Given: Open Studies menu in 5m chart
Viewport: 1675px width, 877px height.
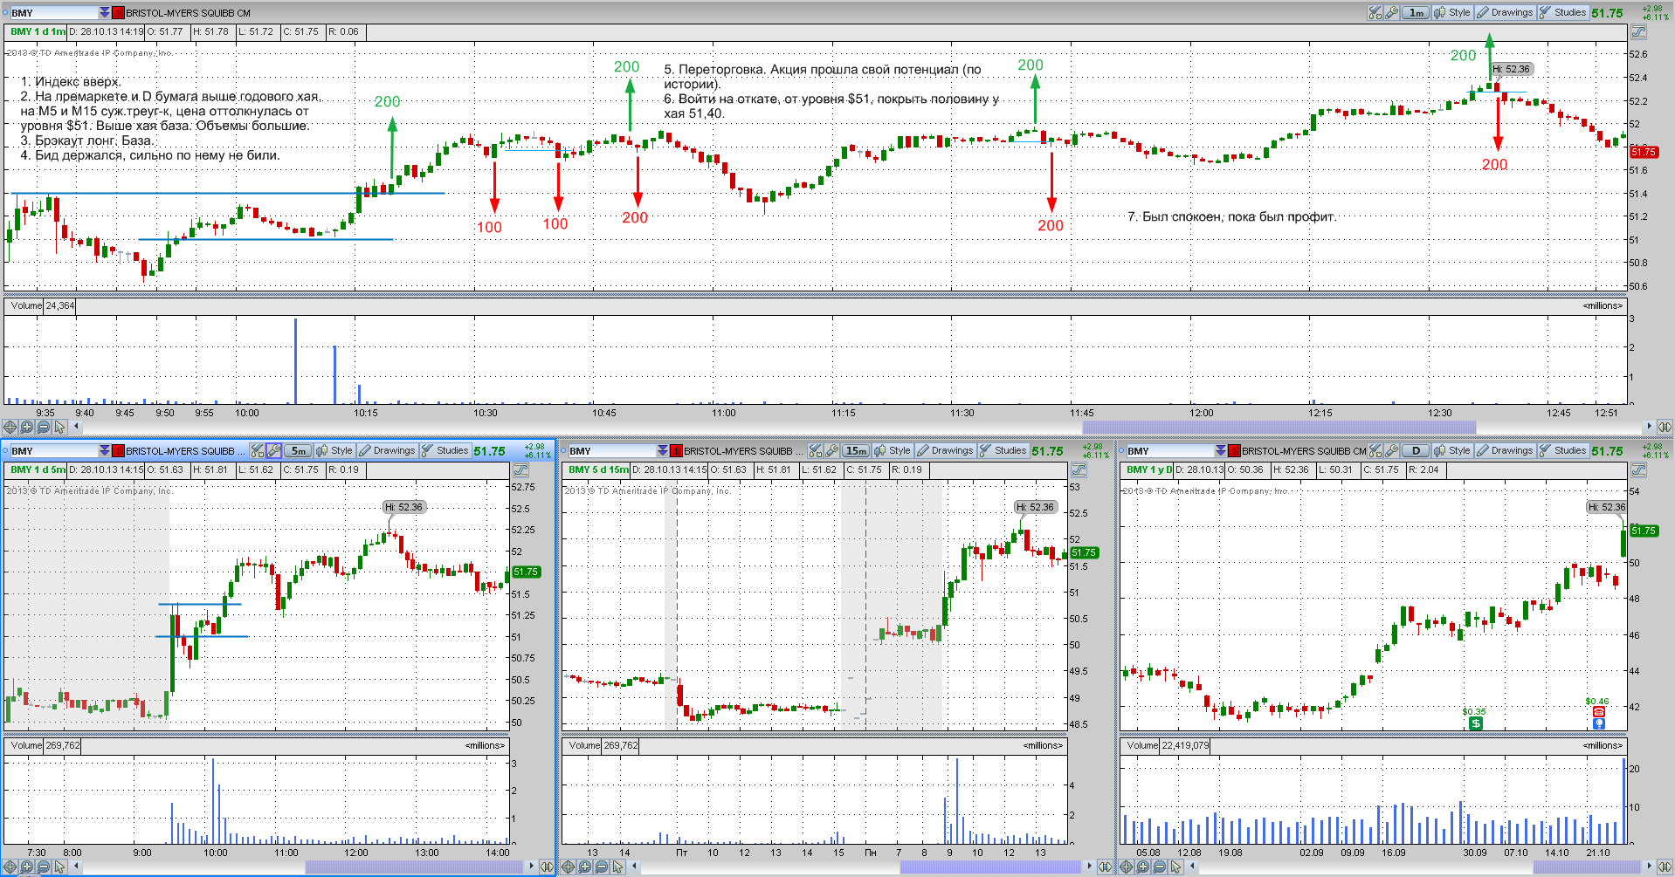Looking at the screenshot, I should [445, 450].
